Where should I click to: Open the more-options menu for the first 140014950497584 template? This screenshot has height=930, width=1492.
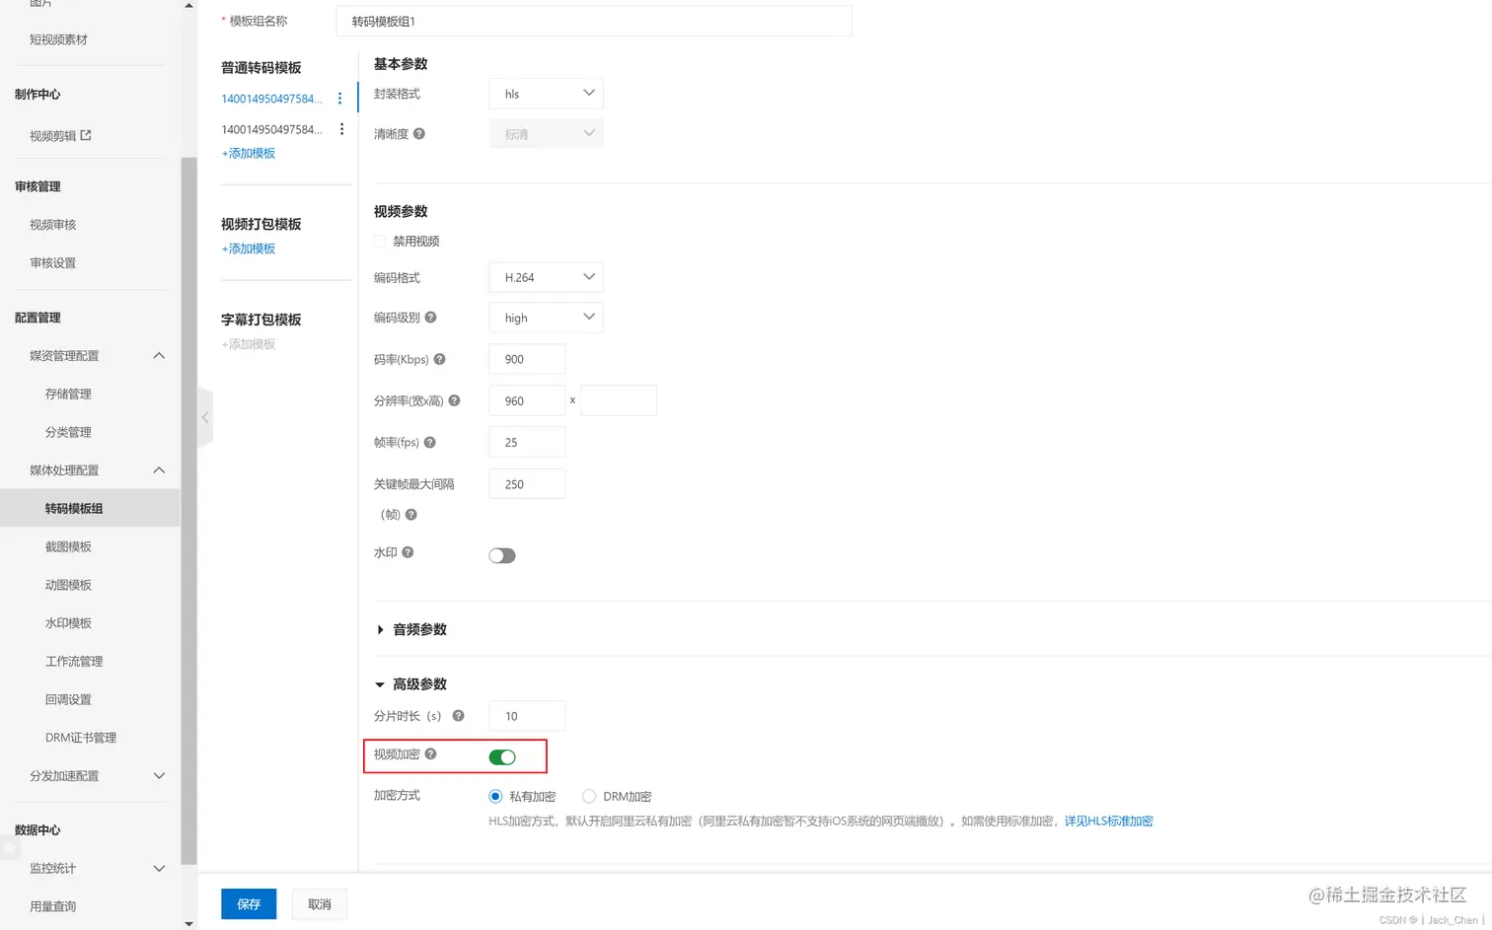pyautogui.click(x=339, y=99)
